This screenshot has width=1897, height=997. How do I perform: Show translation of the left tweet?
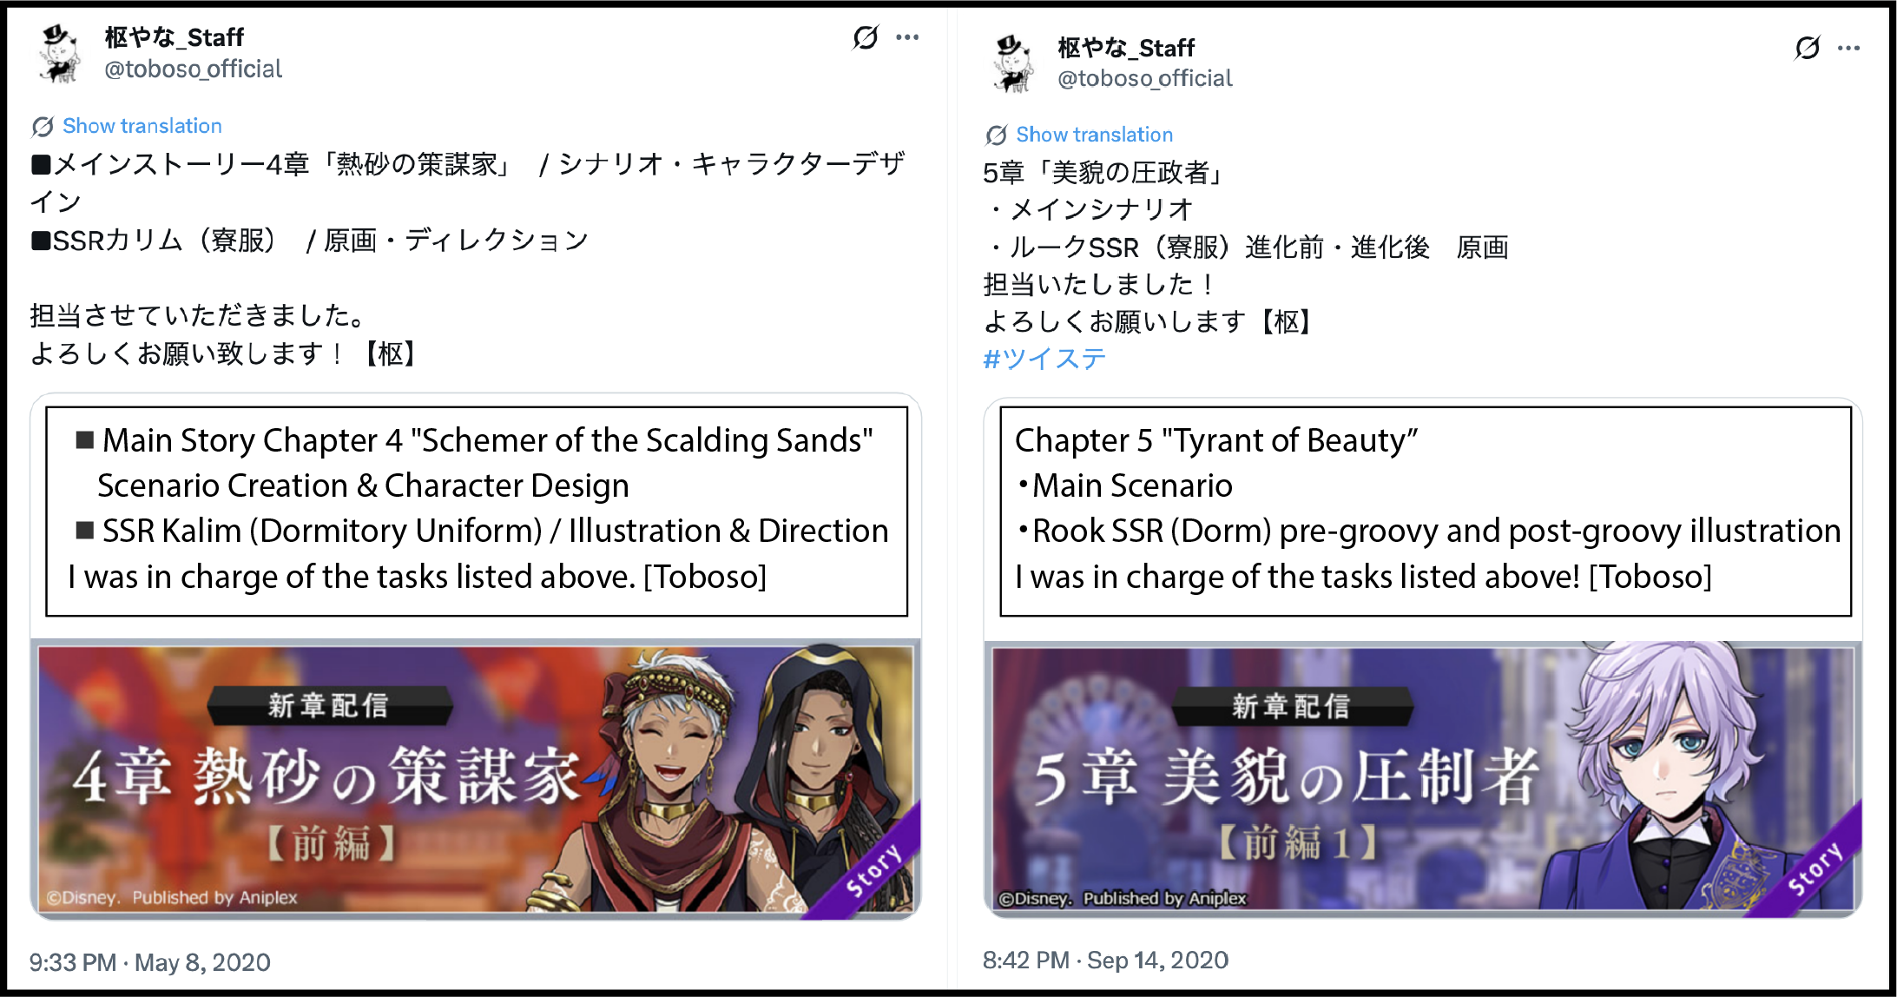coord(142,126)
